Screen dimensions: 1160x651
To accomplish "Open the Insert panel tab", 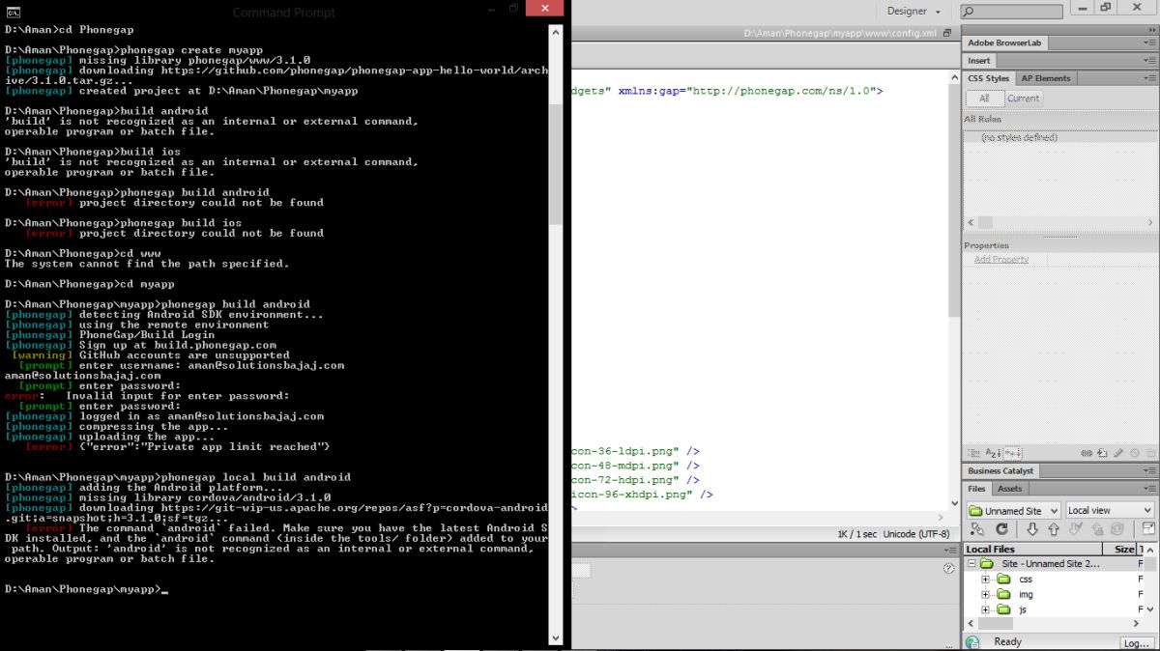I will click(x=979, y=60).
